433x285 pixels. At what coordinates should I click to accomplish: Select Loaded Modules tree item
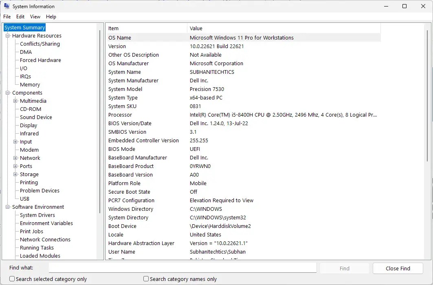pos(40,256)
